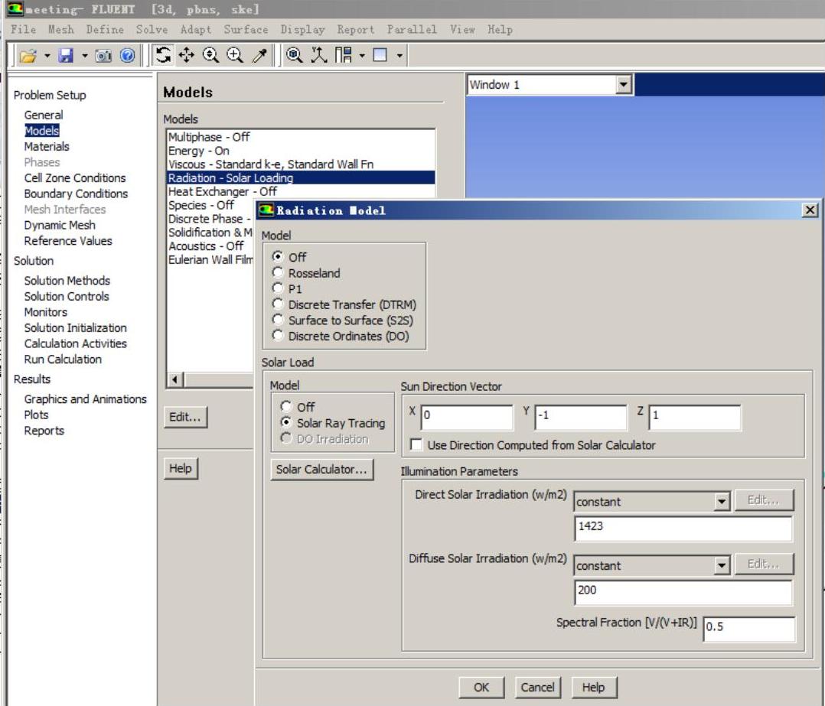
Task: Select Boundary Conditions in Problem Setup
Action: click(76, 194)
